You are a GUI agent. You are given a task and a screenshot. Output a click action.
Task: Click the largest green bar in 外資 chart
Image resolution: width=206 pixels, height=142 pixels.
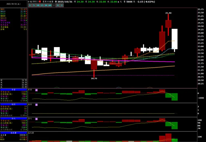pyautogui.click(x=175, y=97)
